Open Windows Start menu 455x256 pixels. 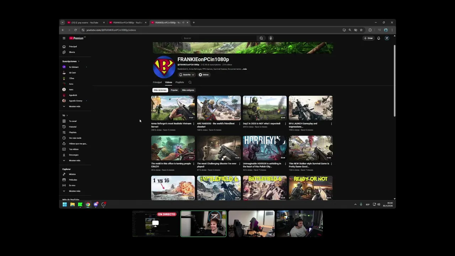click(x=65, y=204)
